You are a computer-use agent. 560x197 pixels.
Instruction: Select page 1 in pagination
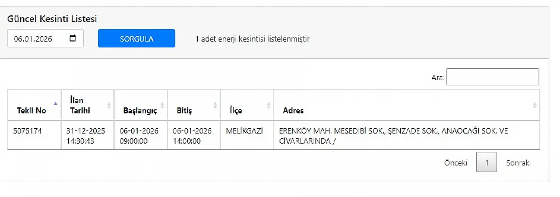[x=486, y=163]
